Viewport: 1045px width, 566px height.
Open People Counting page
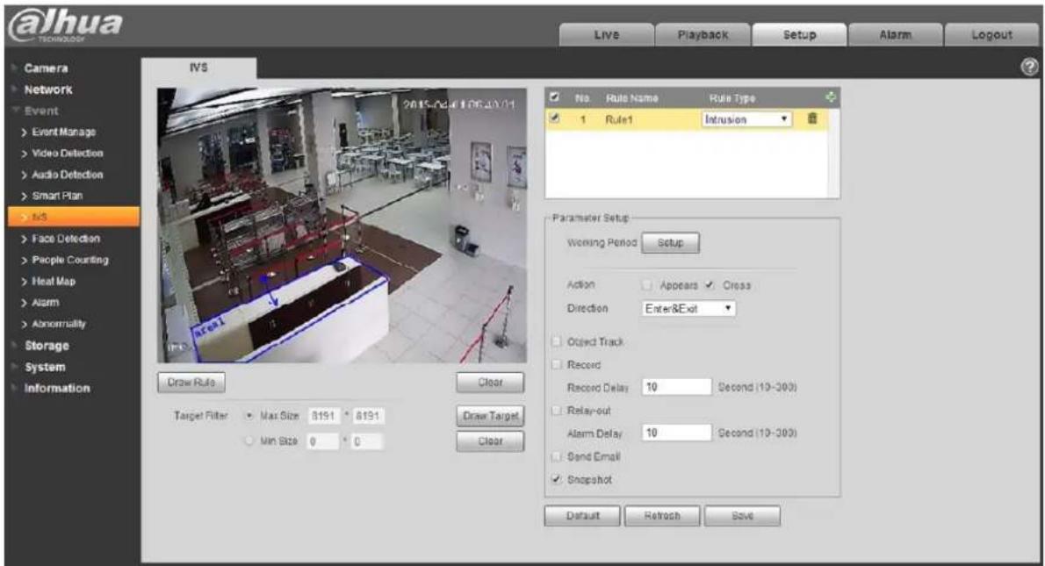tap(70, 260)
